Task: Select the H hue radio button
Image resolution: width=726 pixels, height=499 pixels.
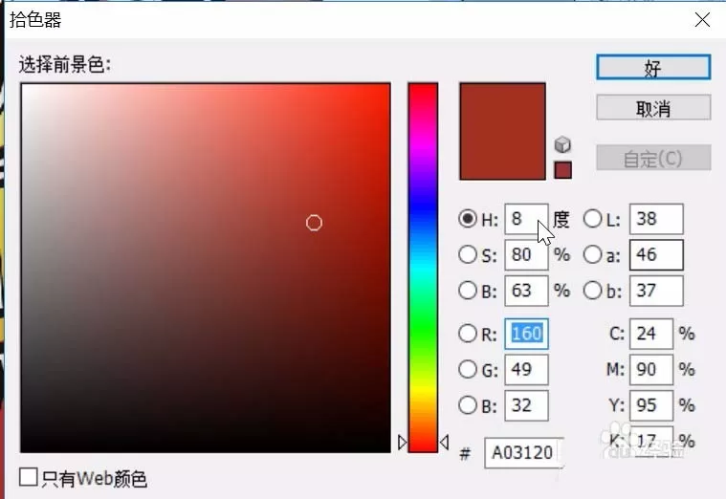Action: coord(468,219)
